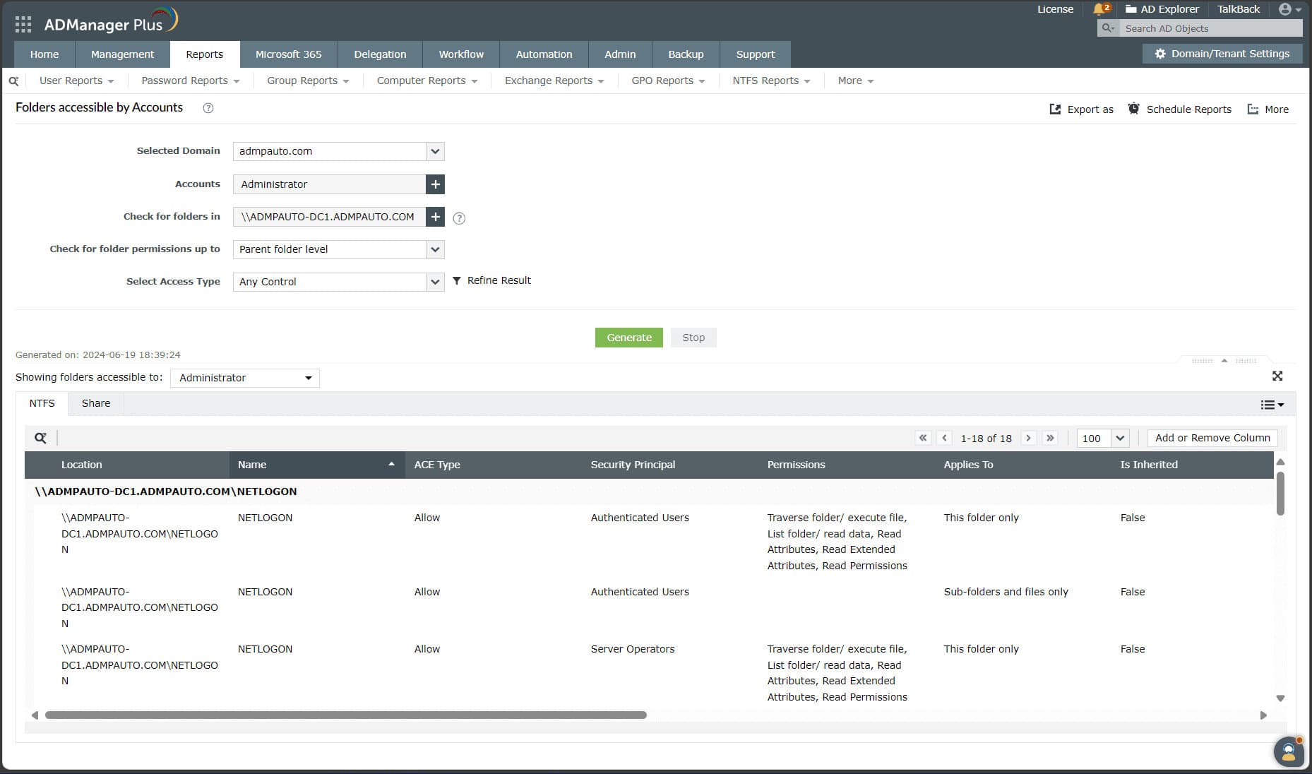This screenshot has width=1312, height=774.
Task: Click the Domain/Tenant Settings gear icon
Action: [x=1159, y=54]
